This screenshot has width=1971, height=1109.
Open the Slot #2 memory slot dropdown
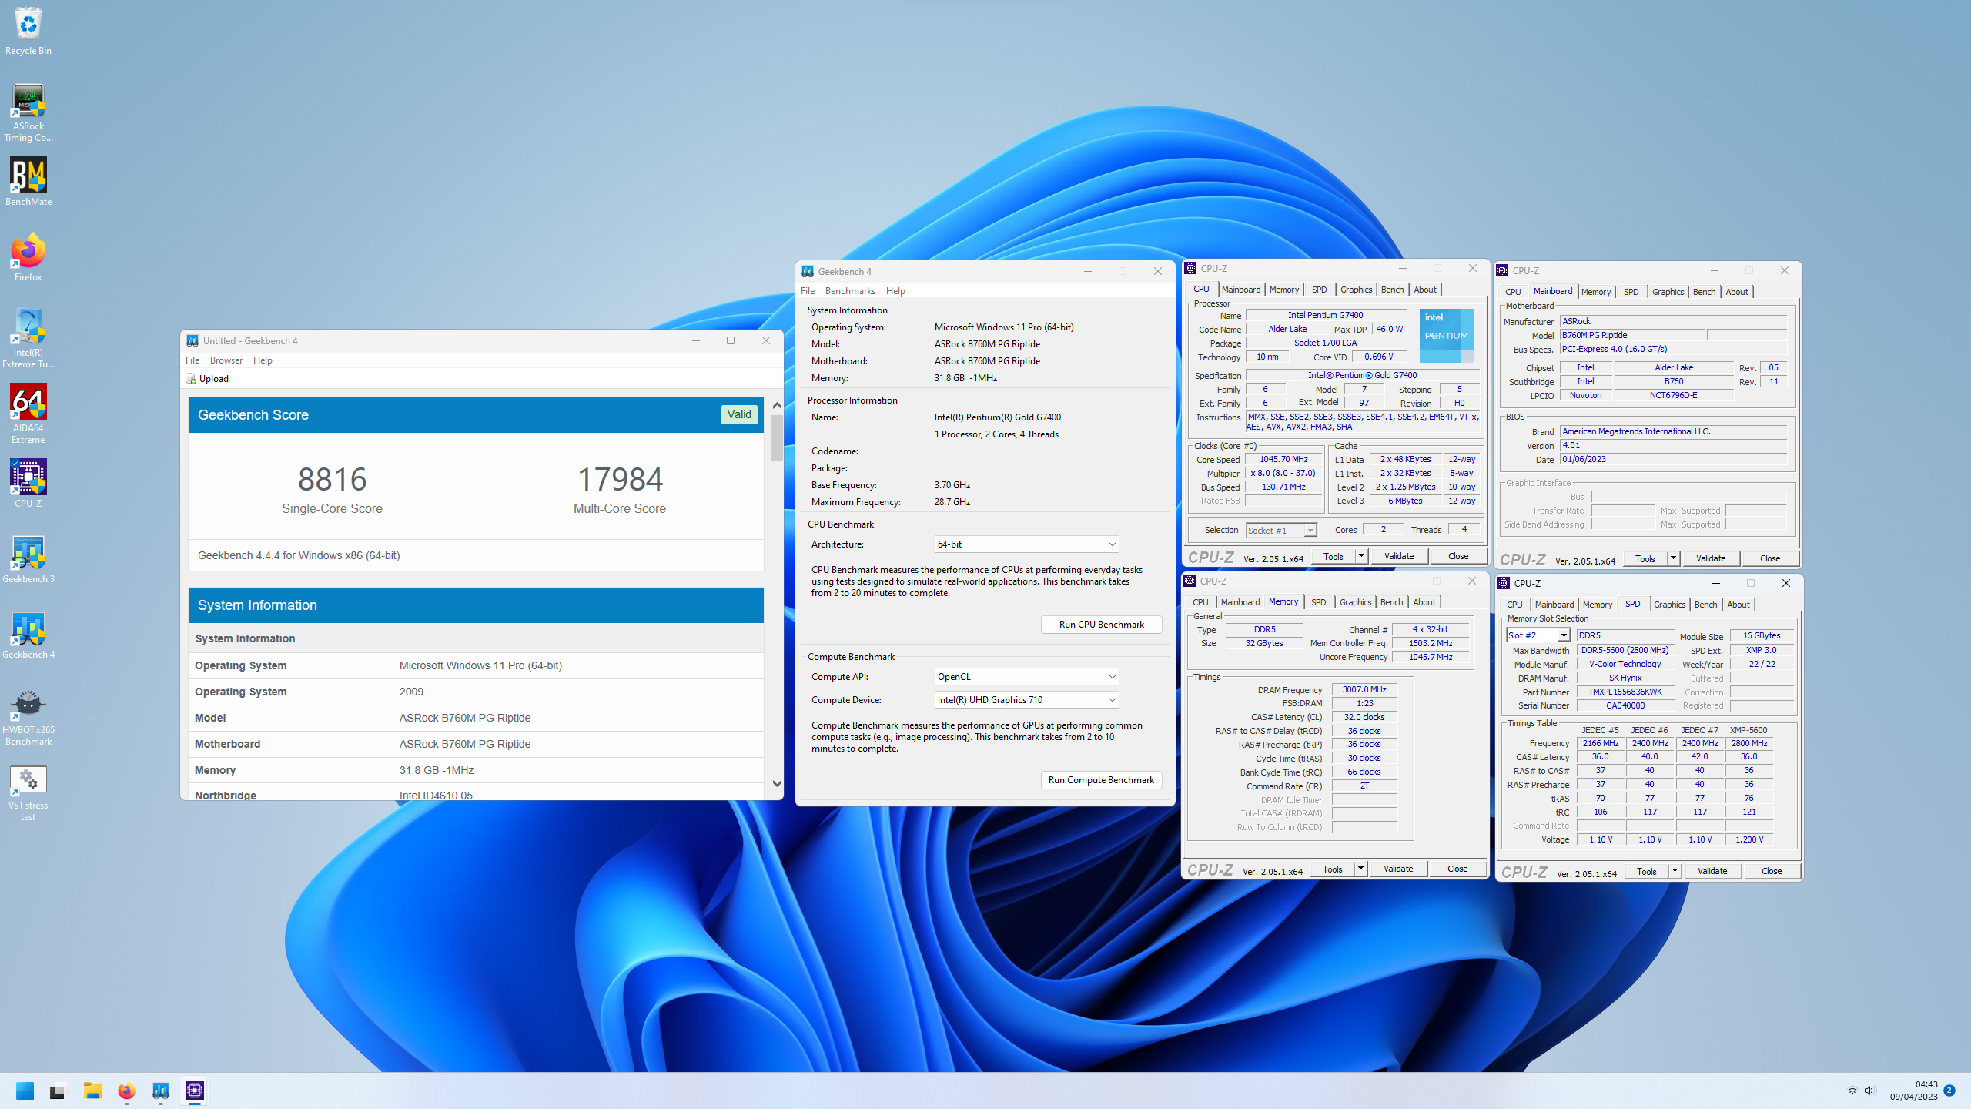pyautogui.click(x=1538, y=635)
